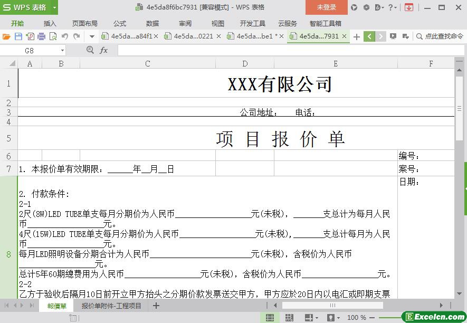Image resolution: width=467 pixels, height=323 pixels.
Task: Click the save icon in quick toolbar
Action: 18,36
